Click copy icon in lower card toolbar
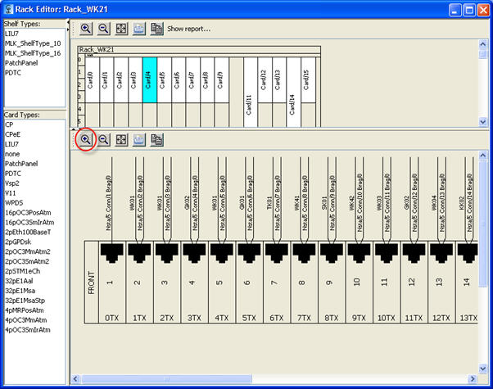 pos(156,139)
